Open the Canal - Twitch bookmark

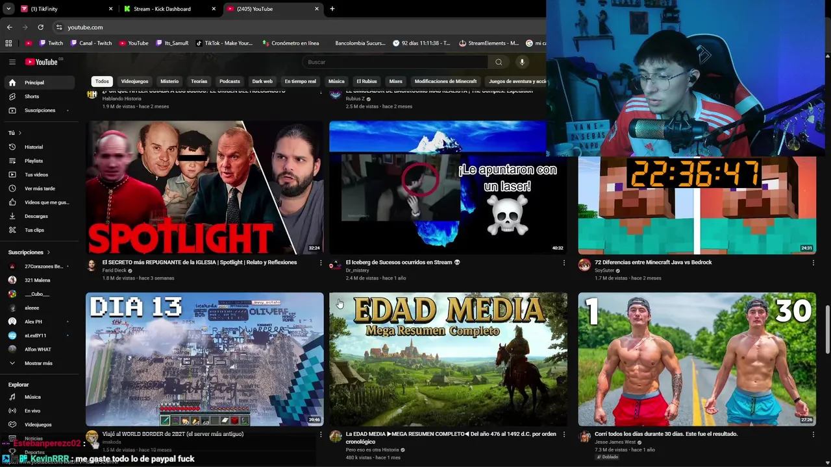91,43
